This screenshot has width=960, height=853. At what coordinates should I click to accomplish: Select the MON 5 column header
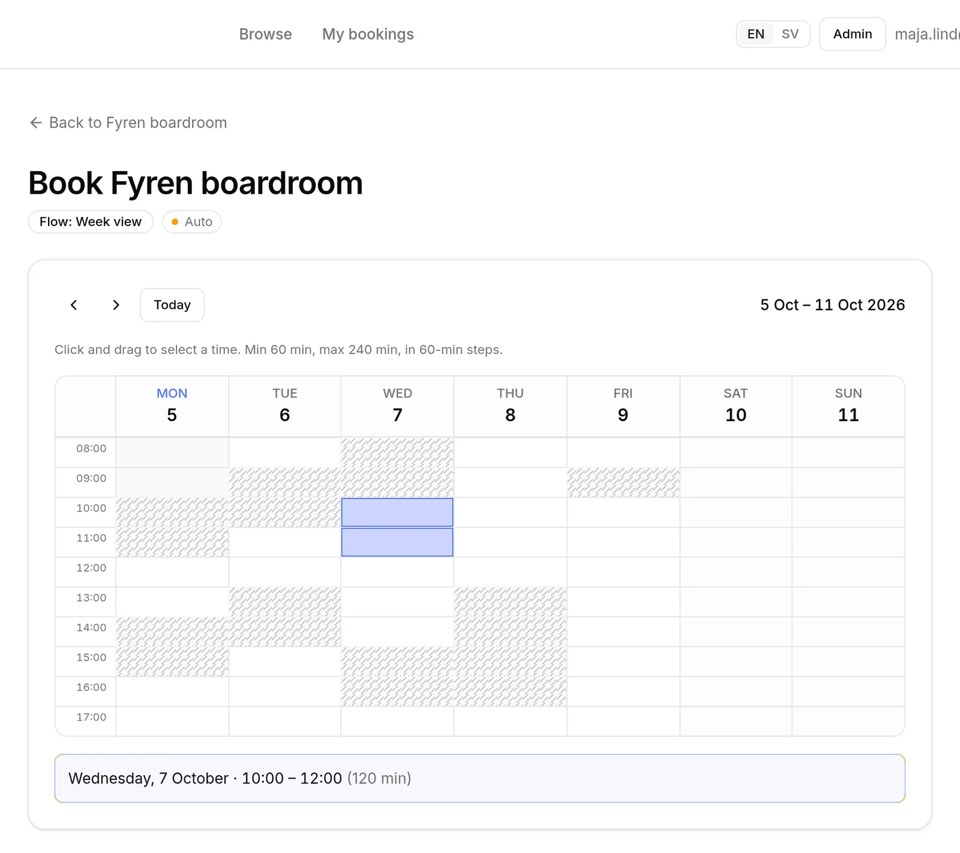coord(172,406)
